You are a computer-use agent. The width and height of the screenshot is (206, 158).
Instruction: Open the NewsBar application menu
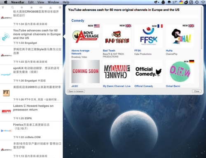tap(18, 2)
